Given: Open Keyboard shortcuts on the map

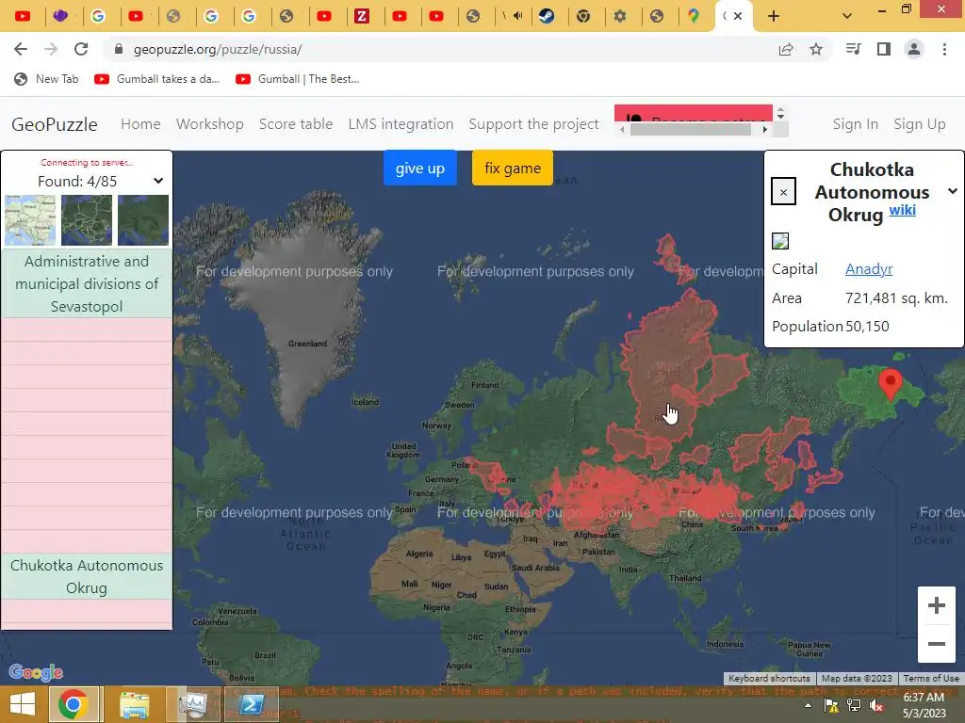Looking at the screenshot, I should pyautogui.click(x=769, y=678).
